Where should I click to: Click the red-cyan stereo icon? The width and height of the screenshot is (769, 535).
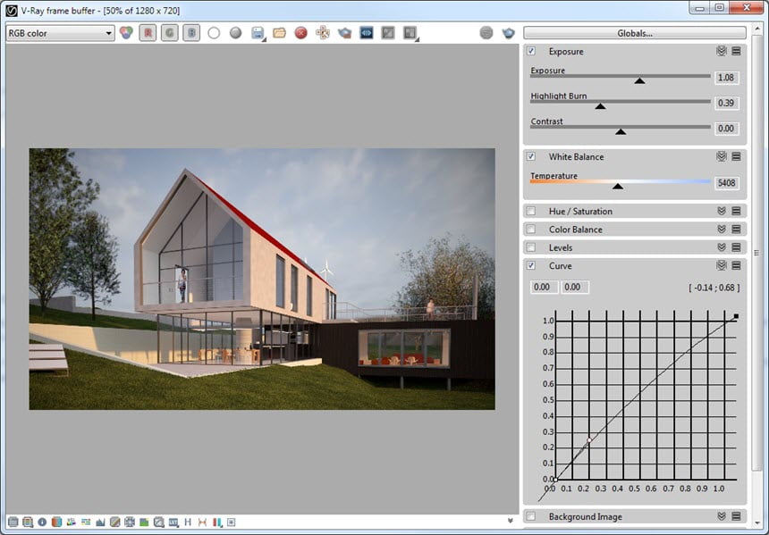(216, 522)
